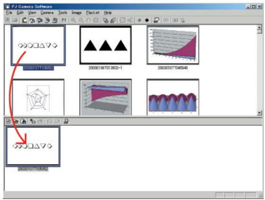The image size is (265, 200).
Task: Click the grayed move-right icon in playlist toolbar
Action: (57, 122)
